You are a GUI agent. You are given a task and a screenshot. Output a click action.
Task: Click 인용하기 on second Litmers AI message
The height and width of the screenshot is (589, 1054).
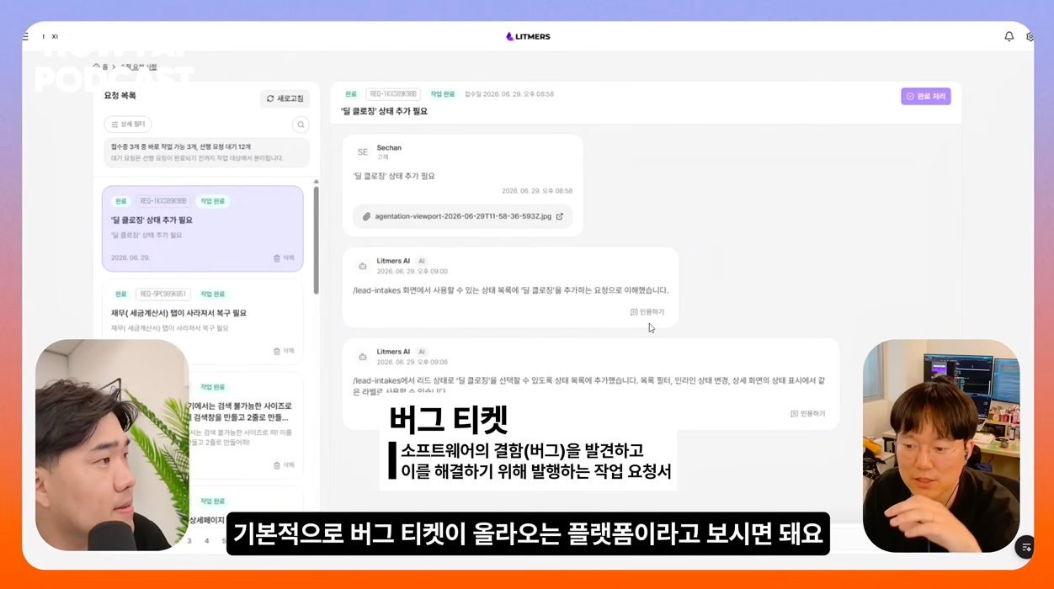tap(807, 414)
